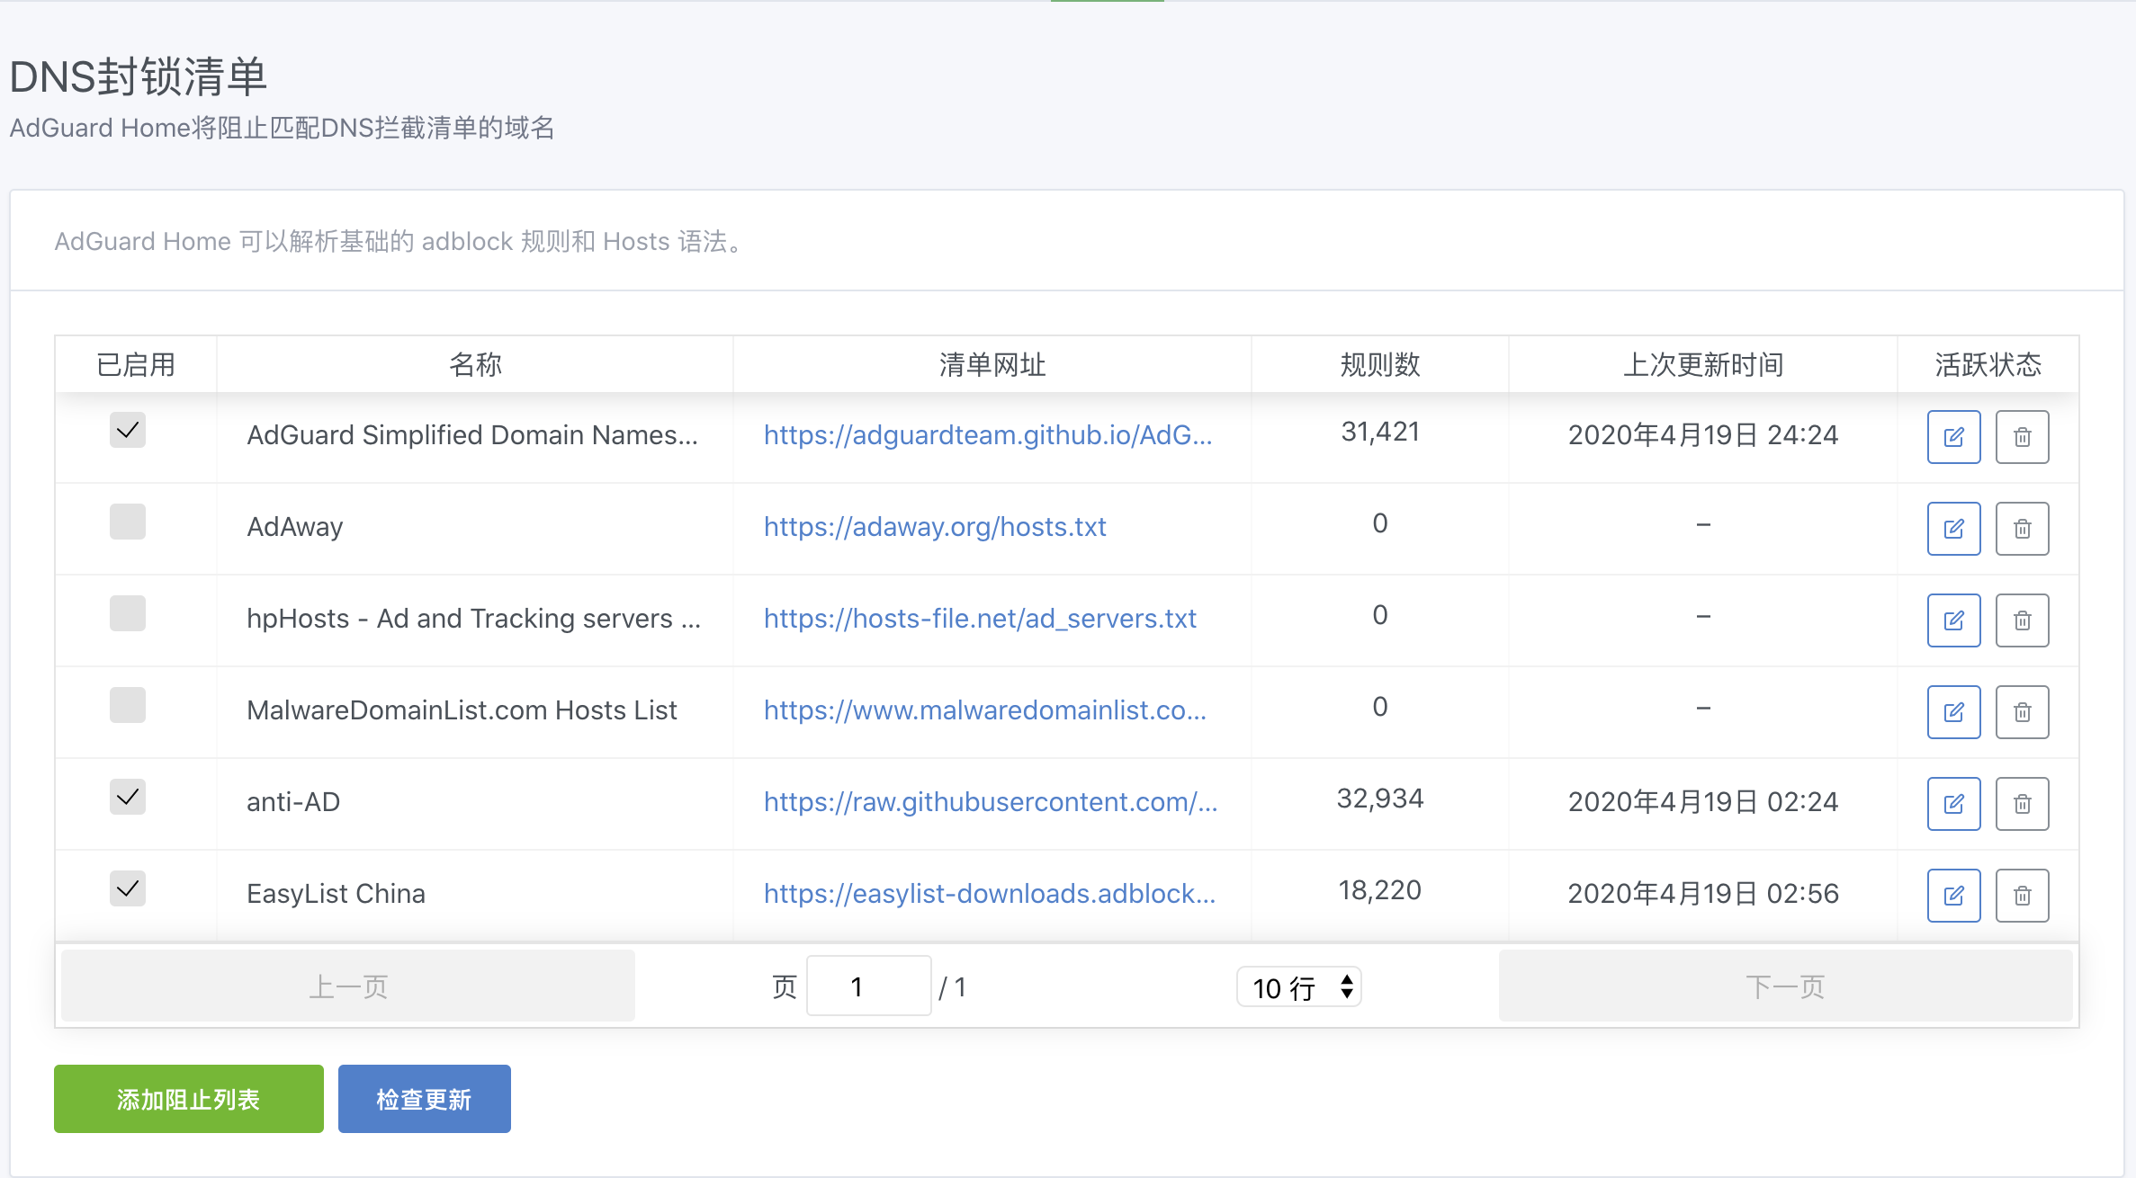Select the 2020年4月19日 24:24 update time

[1703, 435]
